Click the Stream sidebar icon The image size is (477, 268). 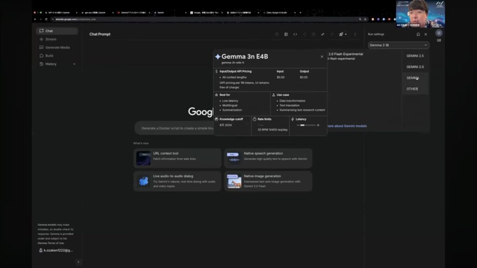(41, 39)
